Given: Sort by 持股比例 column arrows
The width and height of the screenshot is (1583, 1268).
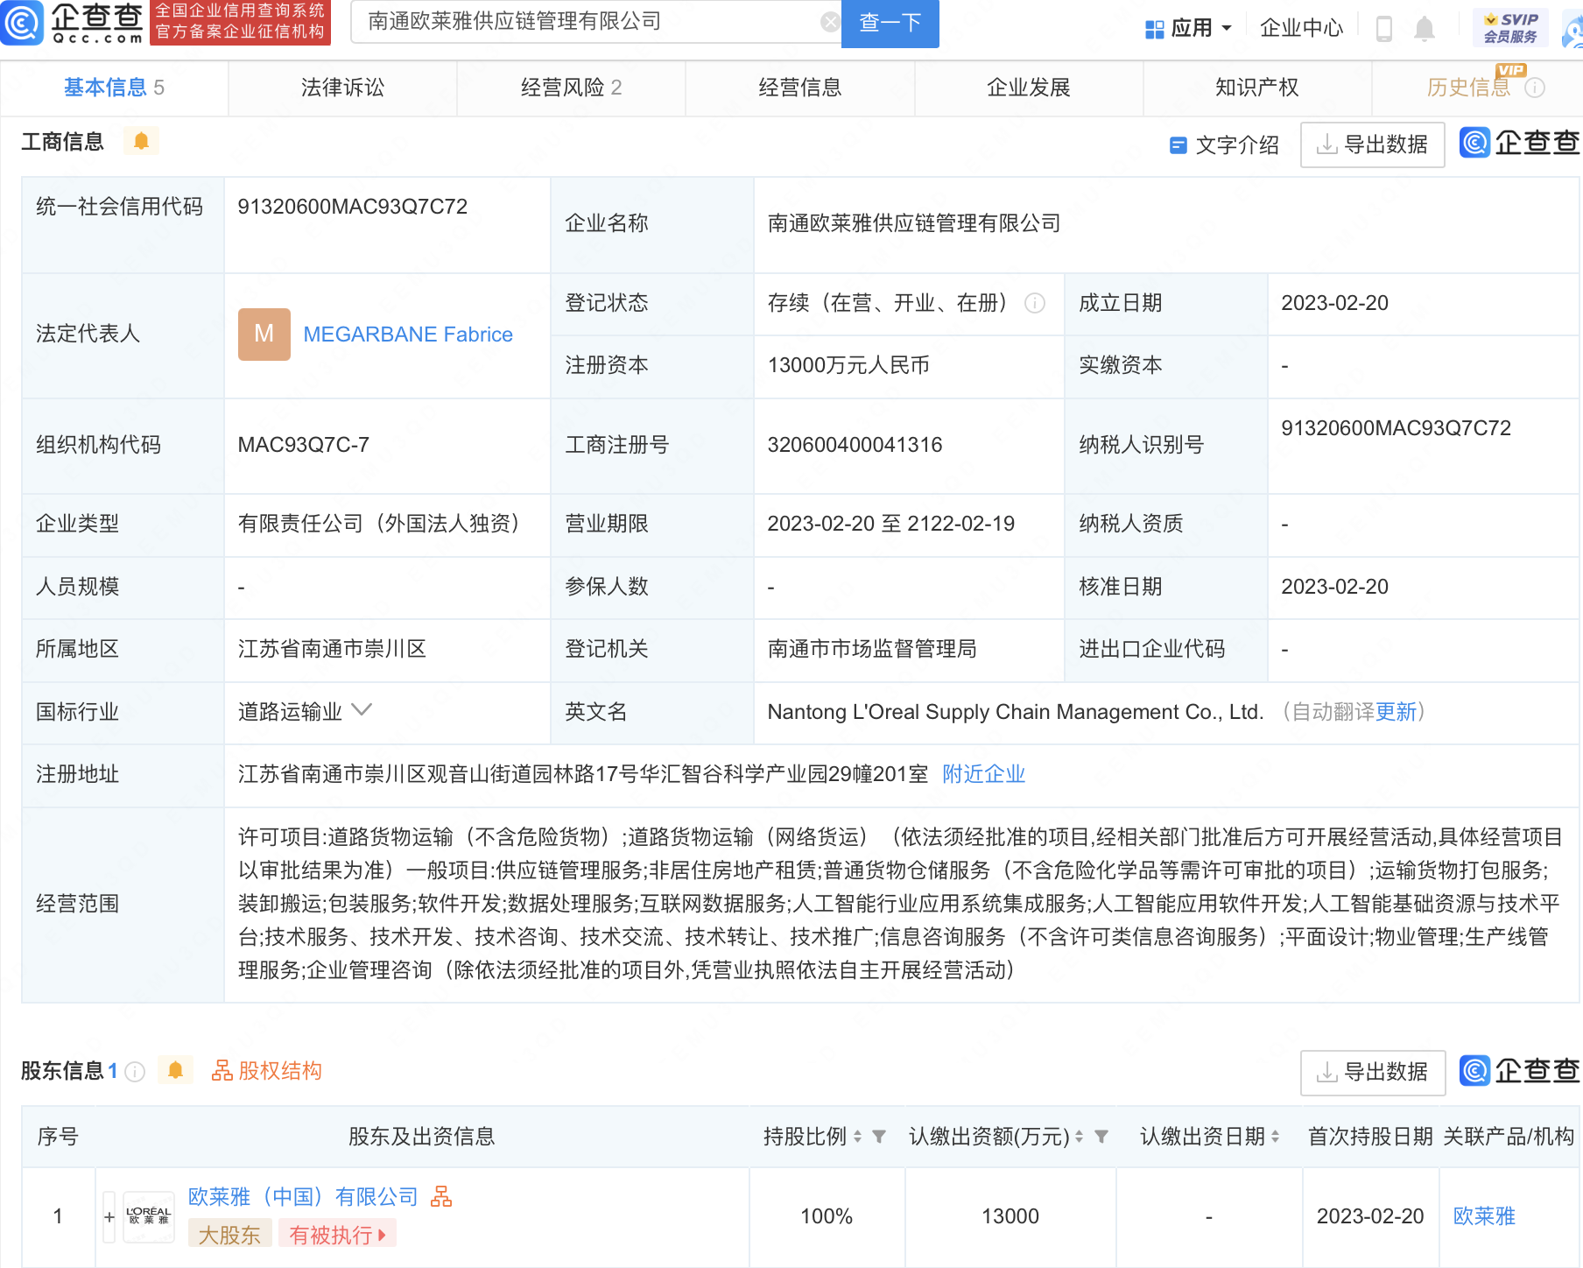Looking at the screenshot, I should point(857,1137).
